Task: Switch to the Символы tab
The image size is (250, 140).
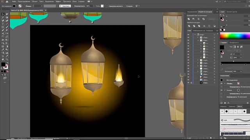Action: click(x=232, y=107)
